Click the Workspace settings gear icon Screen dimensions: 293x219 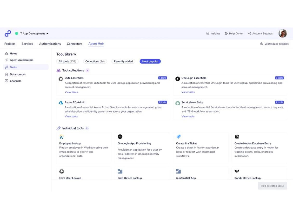[262, 44]
